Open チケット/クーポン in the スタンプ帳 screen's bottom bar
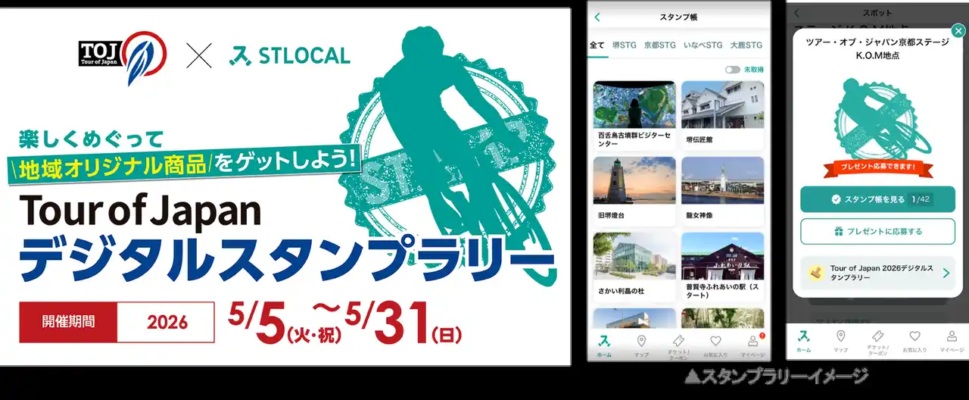 [x=678, y=344]
